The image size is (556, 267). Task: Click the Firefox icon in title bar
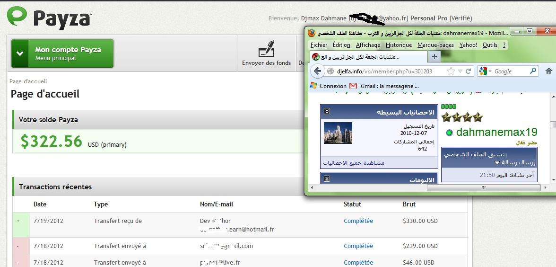(x=312, y=33)
